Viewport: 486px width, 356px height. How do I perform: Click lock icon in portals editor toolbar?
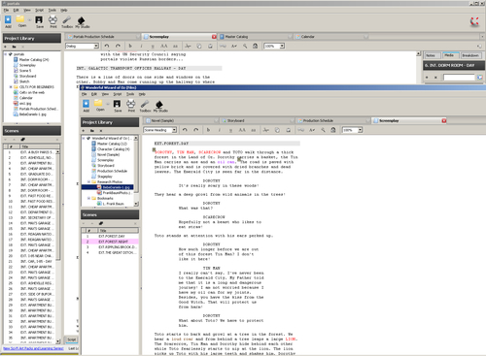click(x=256, y=47)
